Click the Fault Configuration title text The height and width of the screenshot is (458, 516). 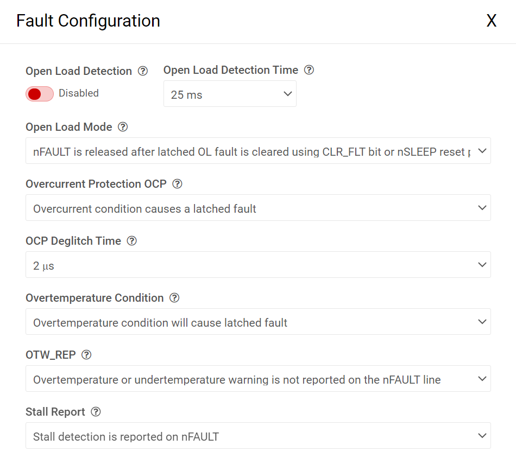pyautogui.click(x=88, y=21)
